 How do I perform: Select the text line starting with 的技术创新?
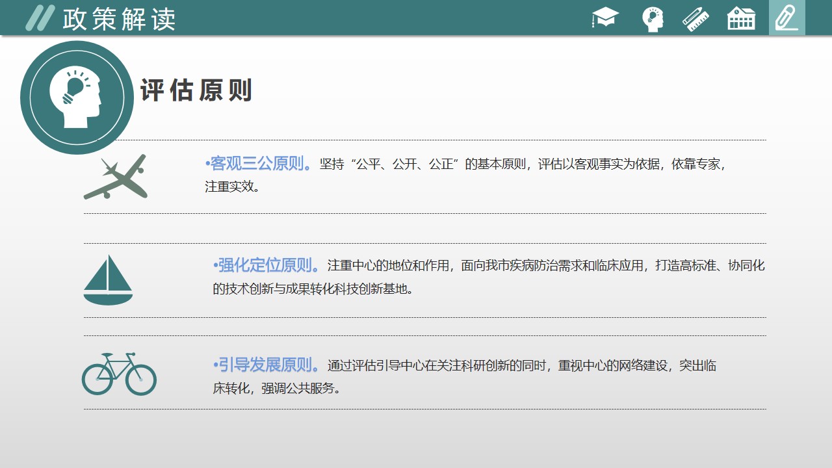tap(313, 289)
